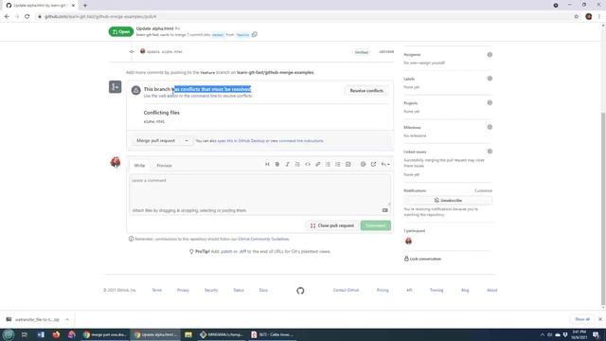
Task: Click inside the Leave a comment field
Action: (259, 189)
